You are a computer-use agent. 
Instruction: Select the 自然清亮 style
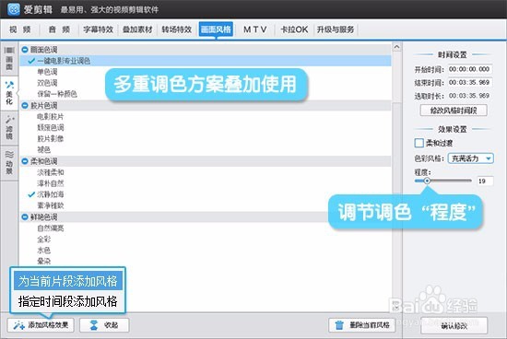click(x=51, y=228)
